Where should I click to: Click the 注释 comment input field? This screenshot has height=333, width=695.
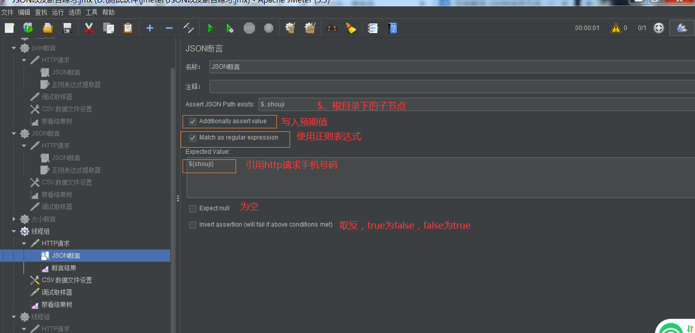tap(452, 87)
